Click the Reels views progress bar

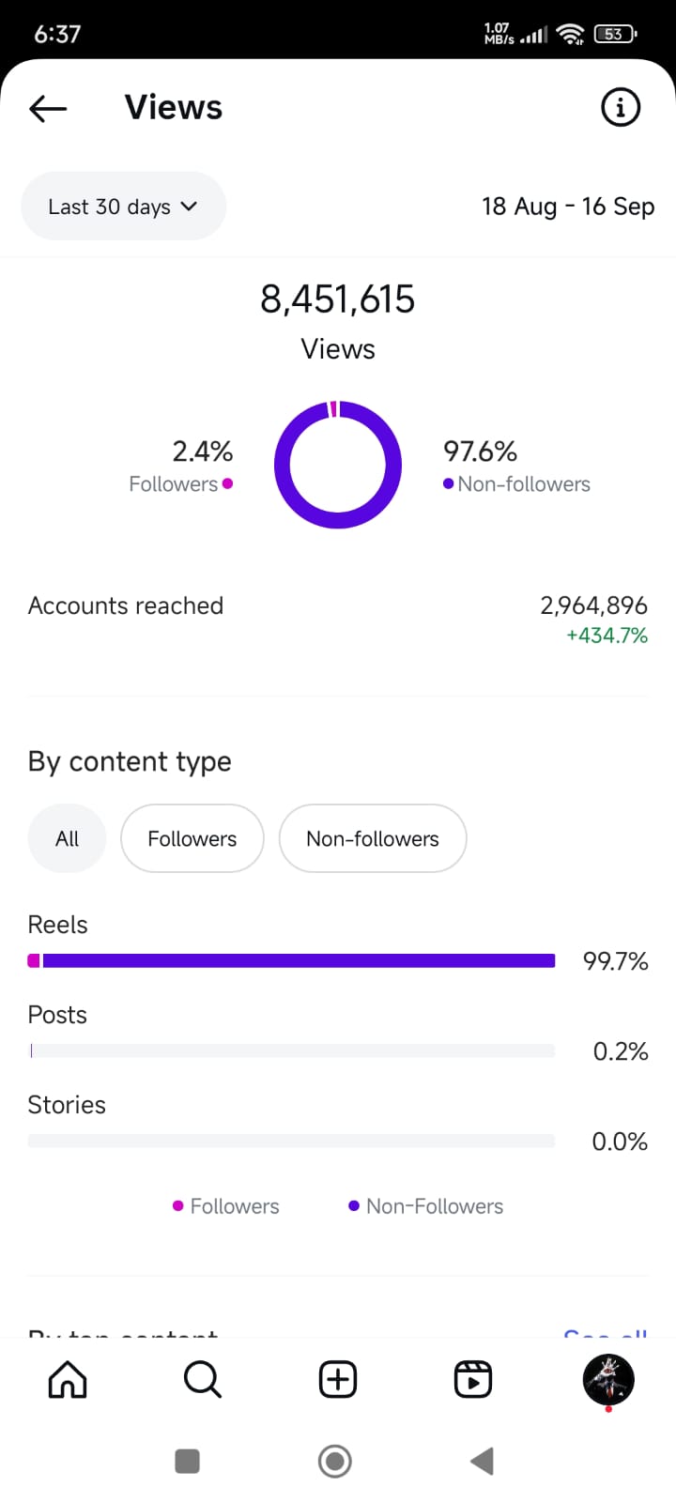click(291, 960)
